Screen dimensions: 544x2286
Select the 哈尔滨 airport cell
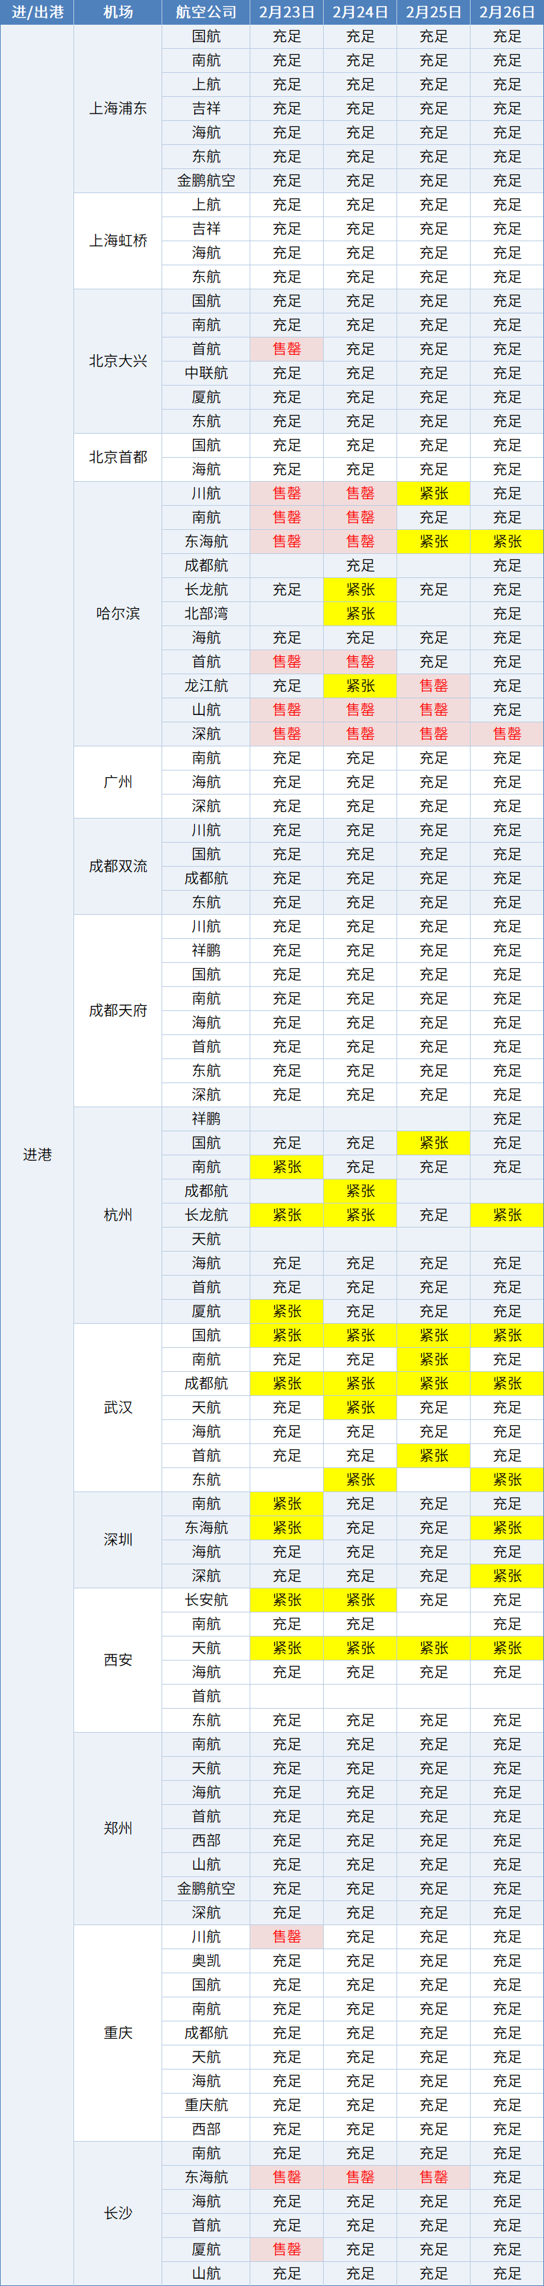point(118,613)
